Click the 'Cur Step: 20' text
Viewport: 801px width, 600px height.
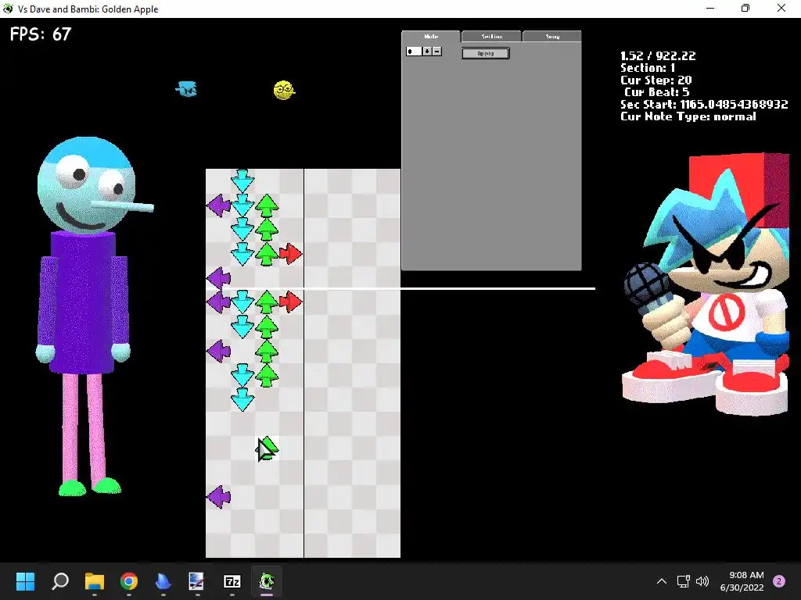point(656,80)
